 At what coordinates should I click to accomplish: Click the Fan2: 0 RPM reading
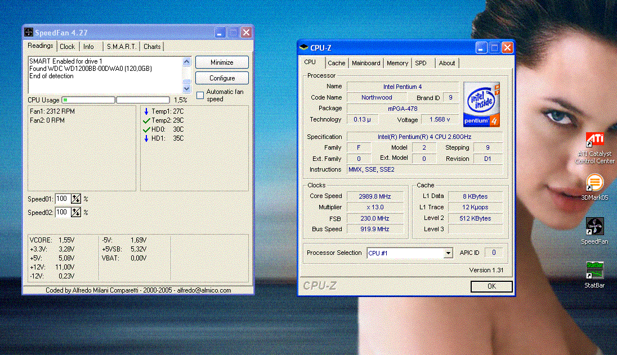[47, 120]
